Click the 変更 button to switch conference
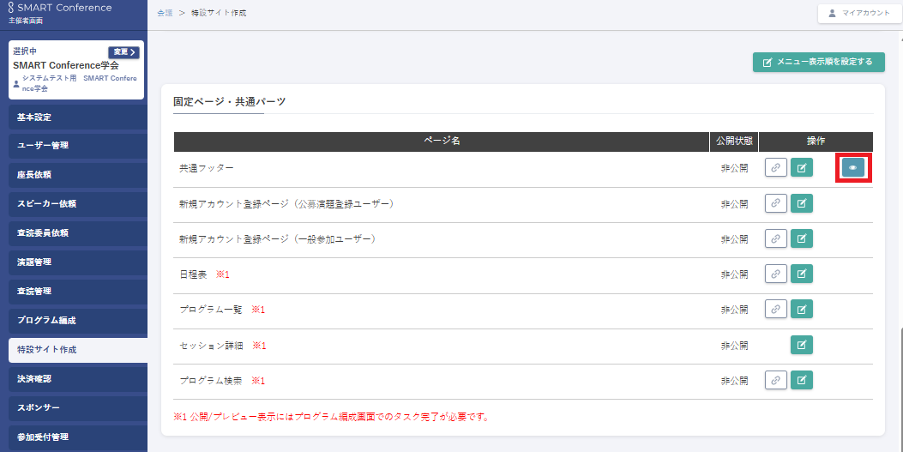903x452 pixels. click(123, 52)
